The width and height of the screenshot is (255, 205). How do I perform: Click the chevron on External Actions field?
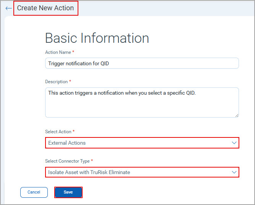pos(234,143)
